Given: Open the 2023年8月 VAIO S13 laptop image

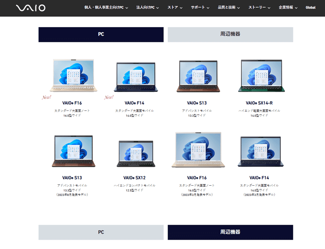Looking at the screenshot, I should [74, 151].
